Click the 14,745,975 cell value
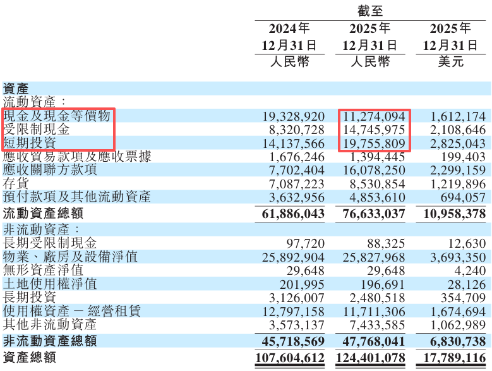The width and height of the screenshot is (492, 371). pos(373,130)
